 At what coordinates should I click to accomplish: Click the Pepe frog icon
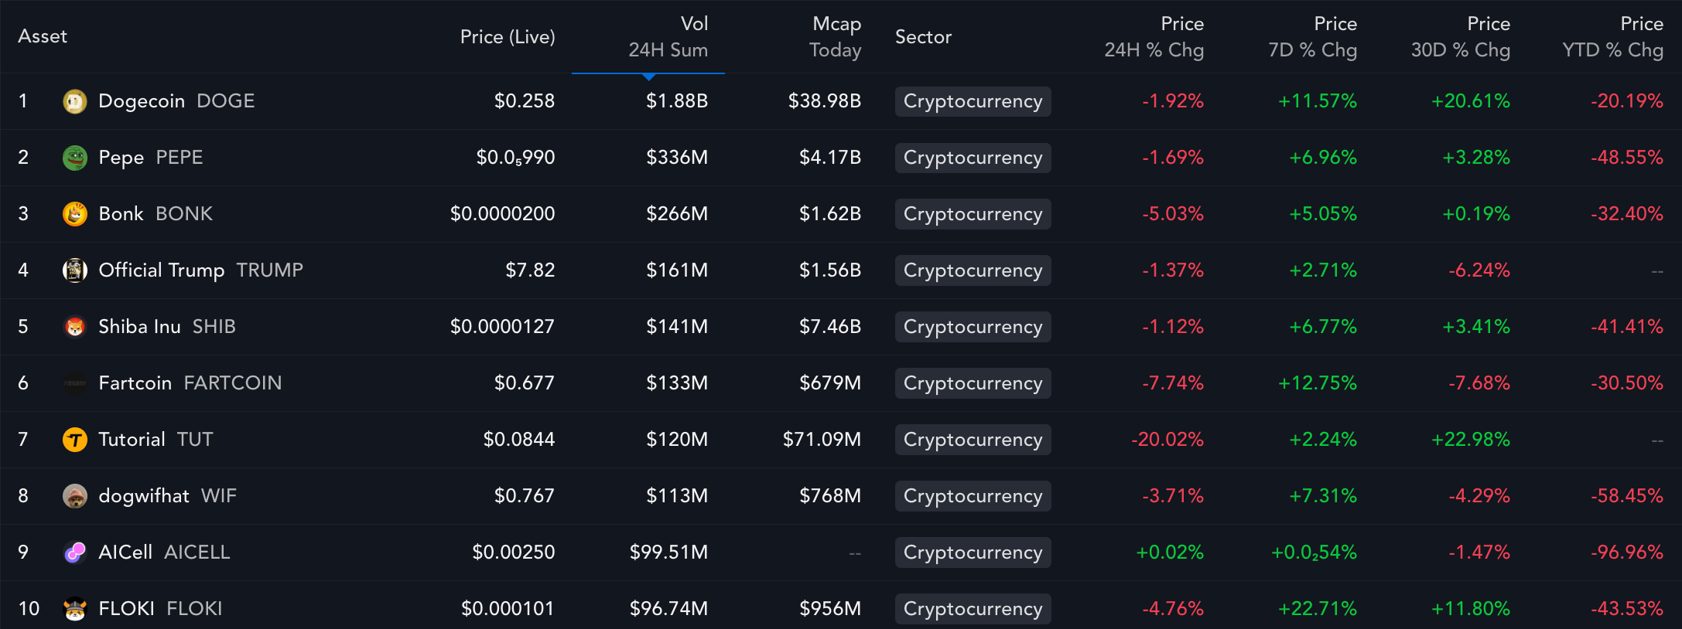pos(75,158)
